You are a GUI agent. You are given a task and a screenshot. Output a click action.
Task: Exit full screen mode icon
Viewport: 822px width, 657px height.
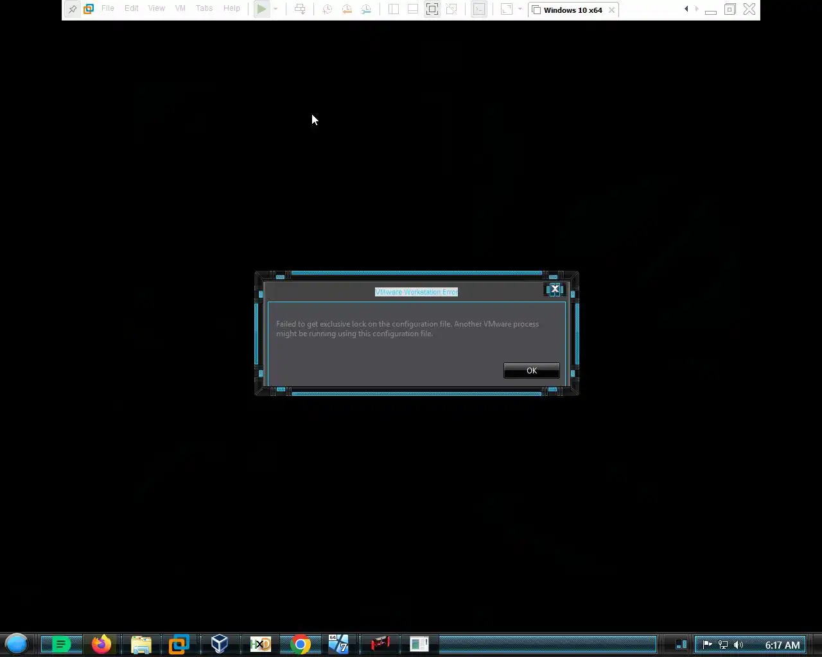pyautogui.click(x=432, y=9)
